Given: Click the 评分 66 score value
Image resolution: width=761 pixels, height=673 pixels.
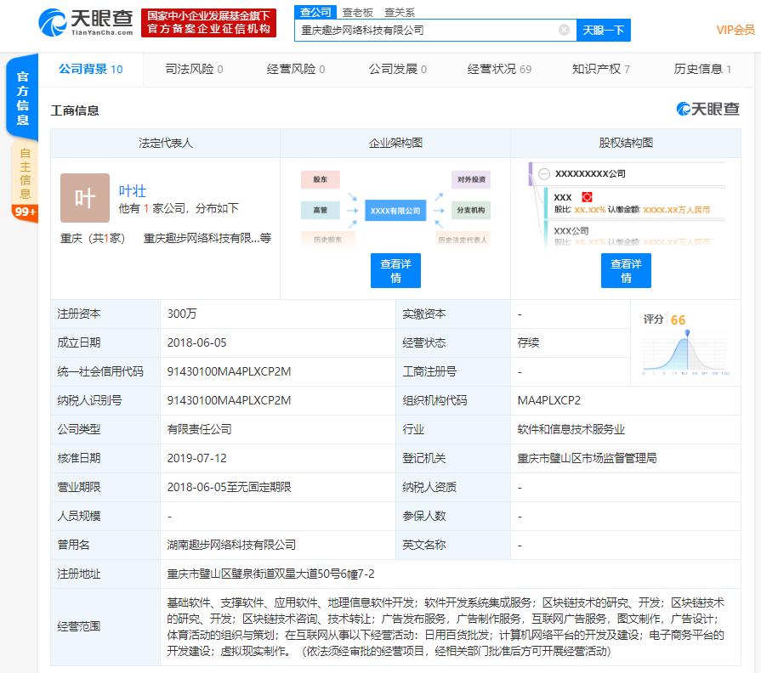Looking at the screenshot, I should pyautogui.click(x=678, y=320).
